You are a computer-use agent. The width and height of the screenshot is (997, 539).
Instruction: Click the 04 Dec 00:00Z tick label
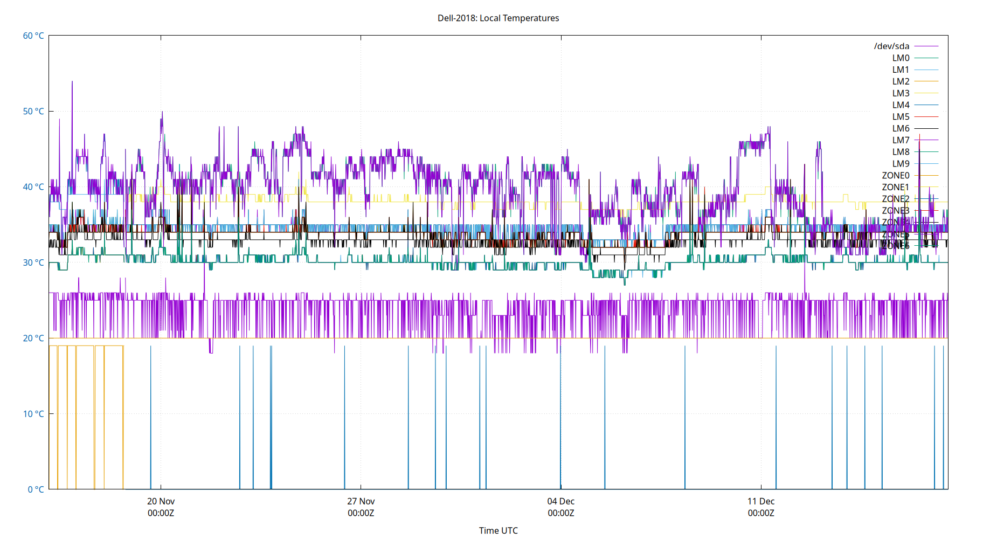[x=561, y=507]
